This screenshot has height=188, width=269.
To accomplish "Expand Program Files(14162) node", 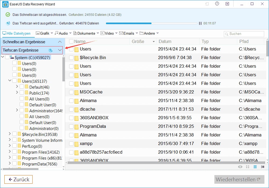I will tap(10, 152).
